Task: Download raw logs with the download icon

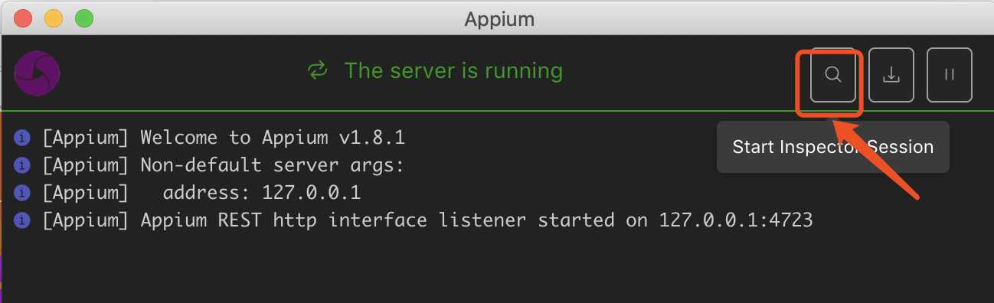Action: click(x=891, y=75)
